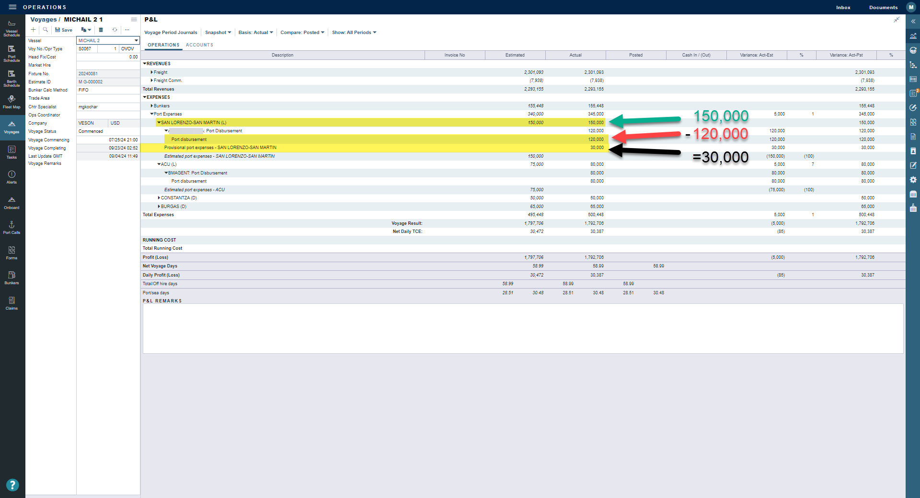Click the Bunkers sidebar icon
Screen dimensions: 920x498
pos(11,278)
